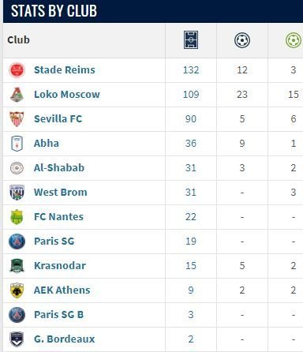
Task: Open the Stade Reims club link
Action: tap(65, 70)
